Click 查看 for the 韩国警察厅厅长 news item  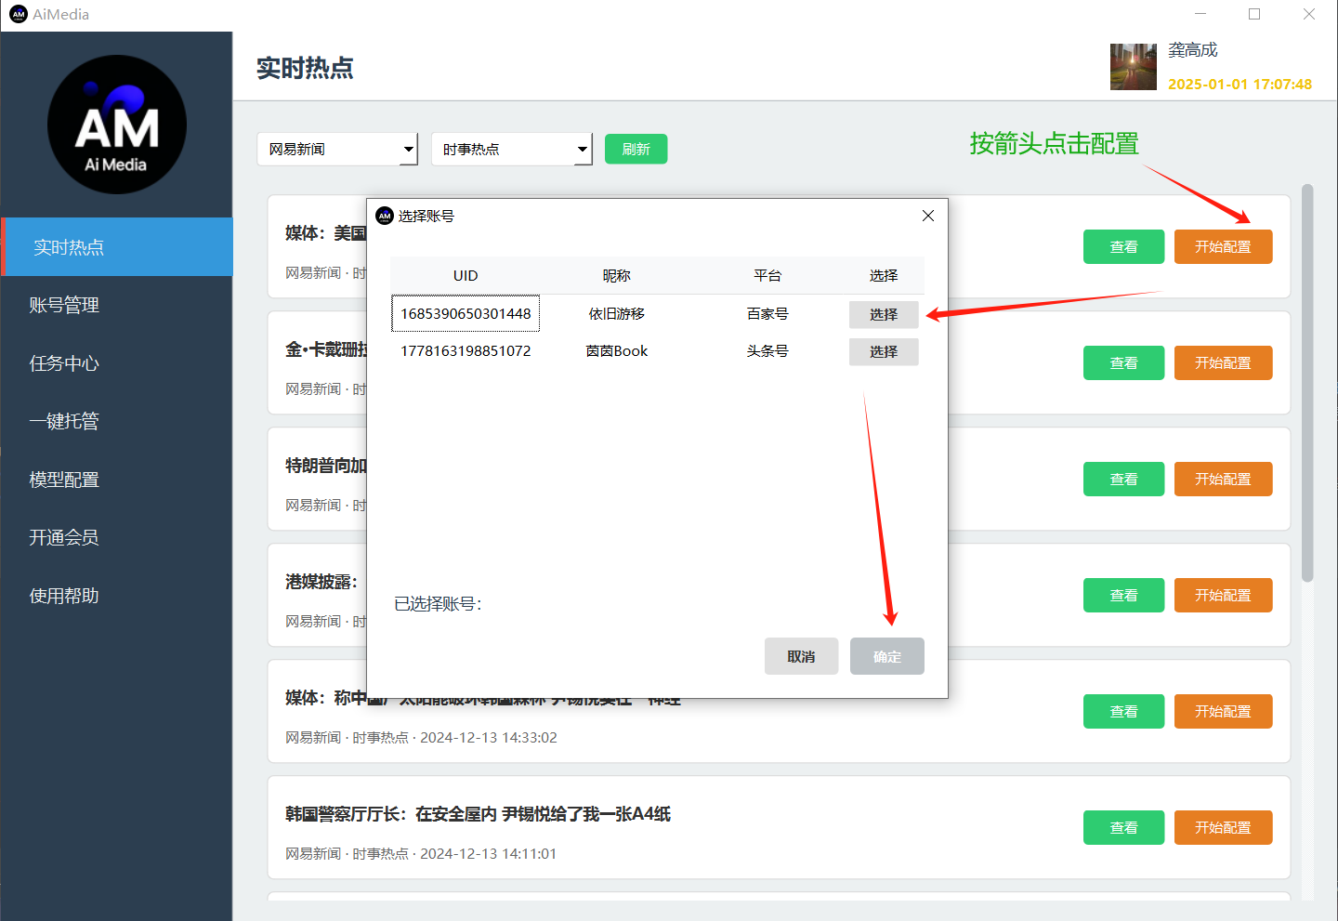pos(1123,827)
